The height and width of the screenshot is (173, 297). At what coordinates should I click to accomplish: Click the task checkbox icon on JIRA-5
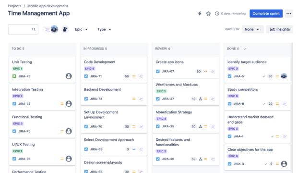(x=229, y=76)
